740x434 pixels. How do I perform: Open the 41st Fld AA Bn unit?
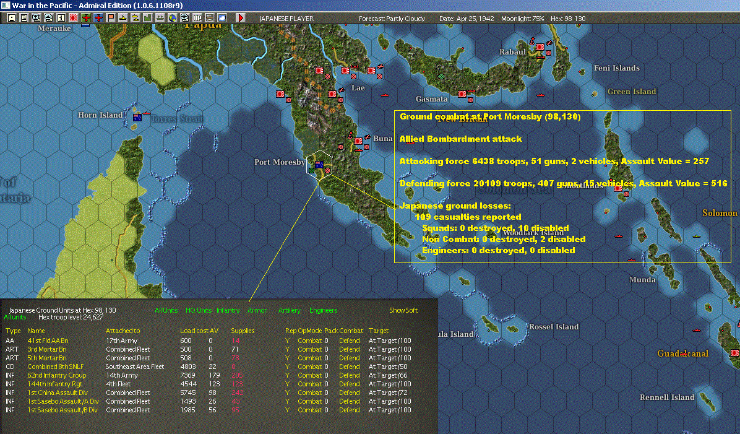48,341
